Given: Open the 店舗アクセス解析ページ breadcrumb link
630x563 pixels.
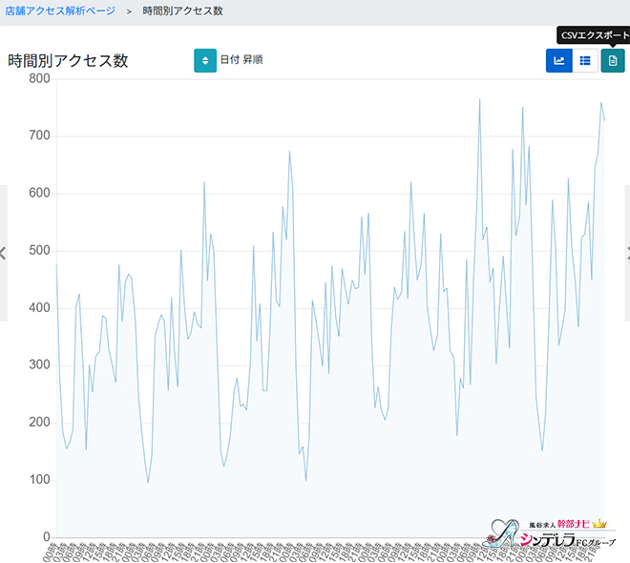Looking at the screenshot, I should pyautogui.click(x=60, y=10).
